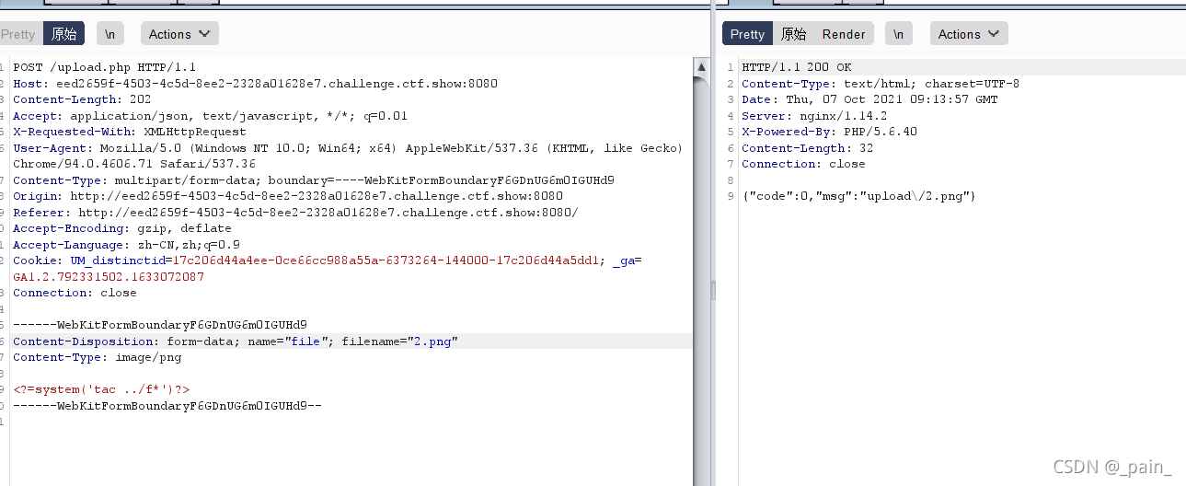Open the request Actions dropdown

tap(179, 34)
